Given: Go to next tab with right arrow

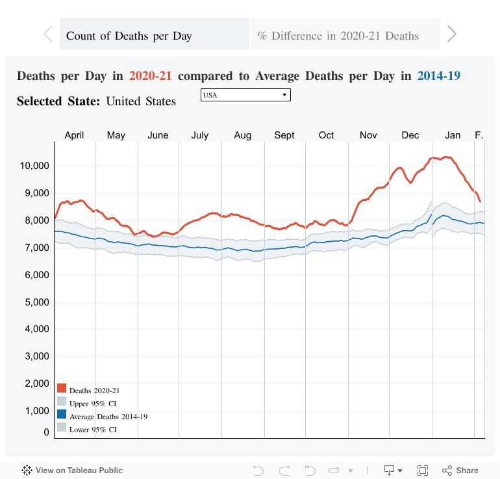Looking at the screenshot, I should coord(452,34).
